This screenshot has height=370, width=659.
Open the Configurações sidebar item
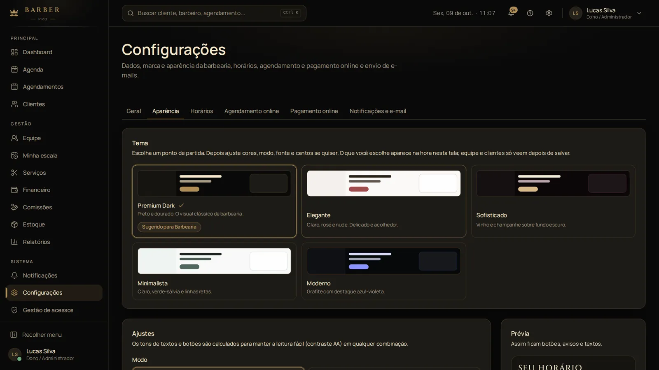coord(54,293)
